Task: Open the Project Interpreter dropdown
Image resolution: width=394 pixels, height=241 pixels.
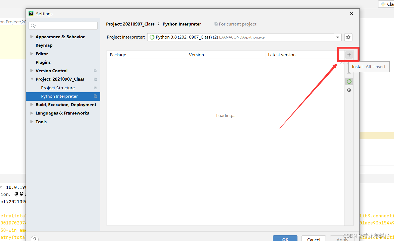Action: point(244,37)
